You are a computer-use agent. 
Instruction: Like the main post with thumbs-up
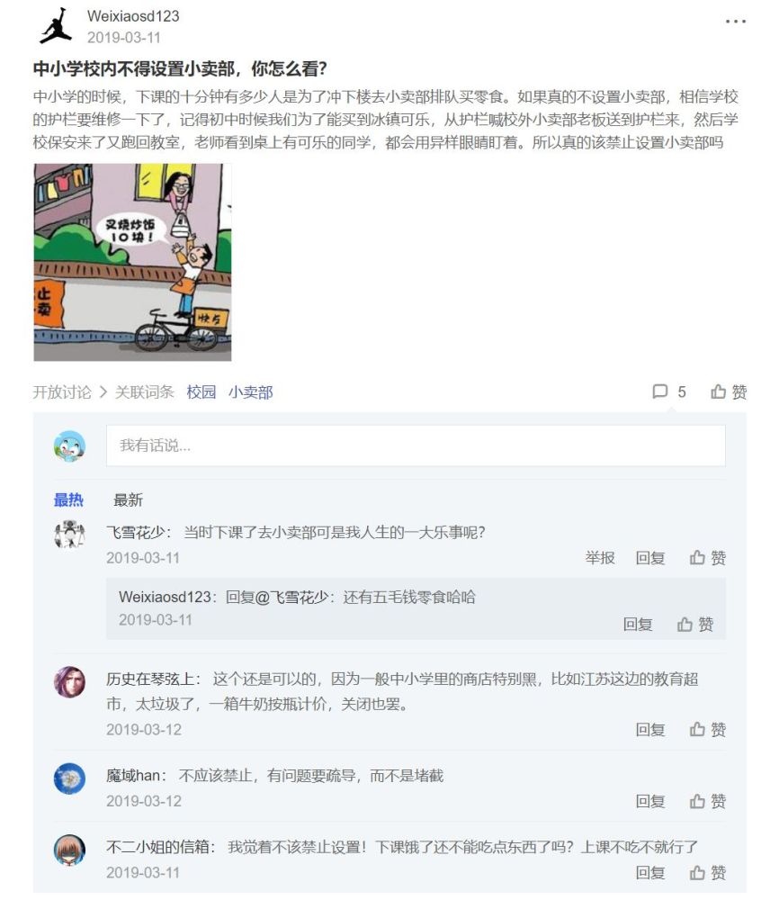tap(729, 391)
